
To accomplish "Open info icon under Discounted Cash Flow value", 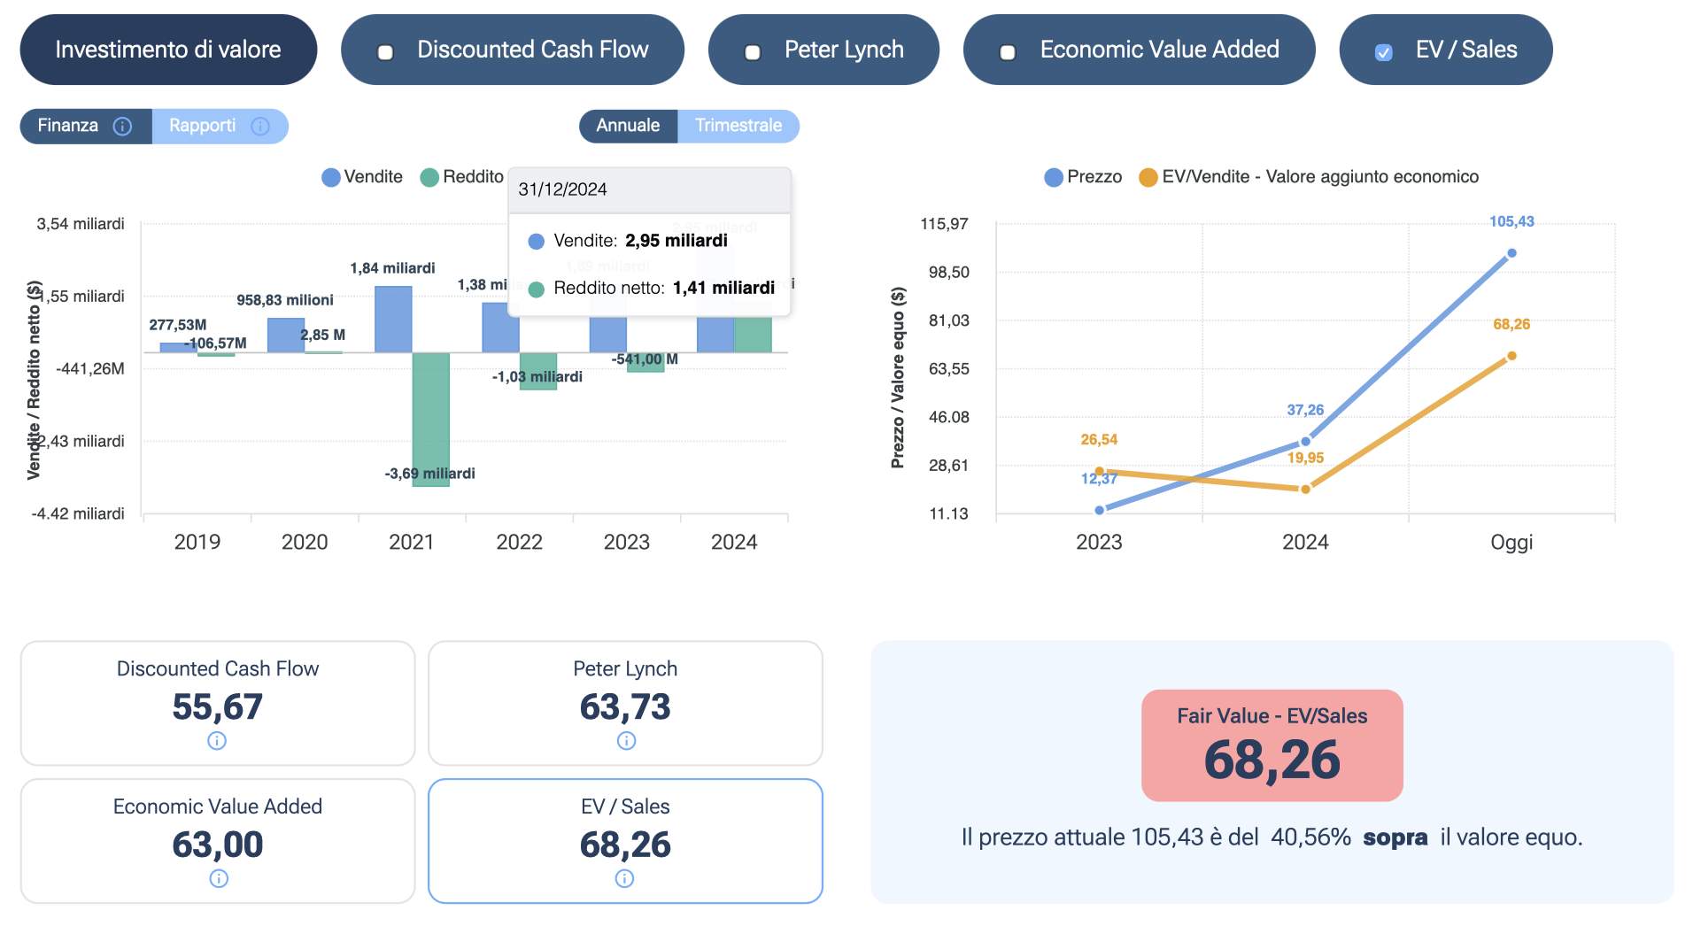I will click(x=217, y=740).
